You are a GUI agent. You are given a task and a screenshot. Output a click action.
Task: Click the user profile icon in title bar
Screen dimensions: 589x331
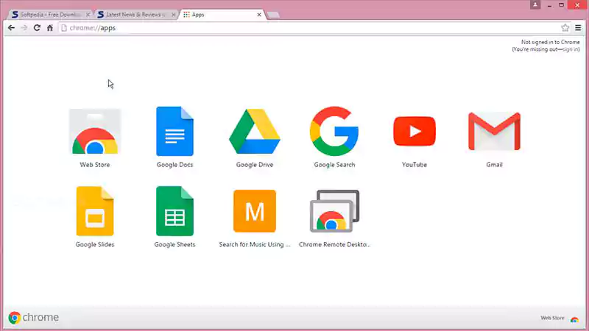pos(535,5)
